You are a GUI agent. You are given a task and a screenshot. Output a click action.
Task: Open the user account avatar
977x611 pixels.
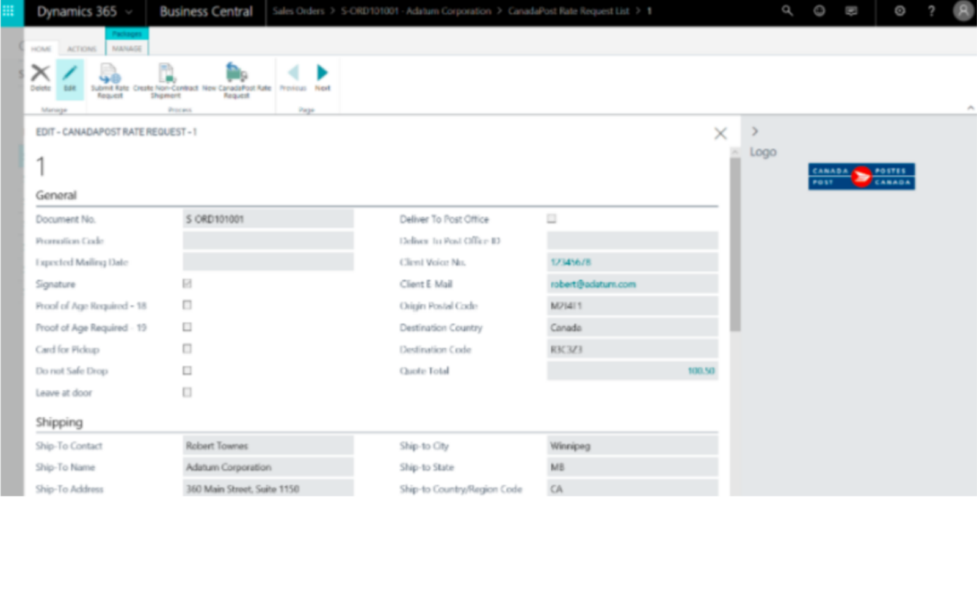coord(963,11)
